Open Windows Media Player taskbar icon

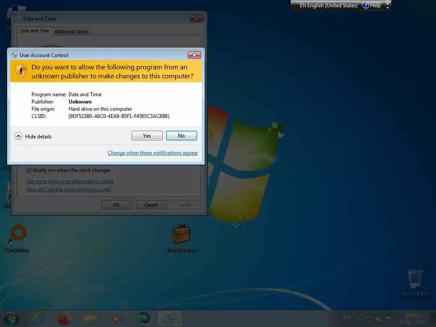pos(116,318)
